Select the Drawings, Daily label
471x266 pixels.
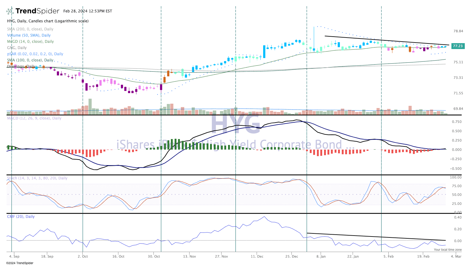pos(21,66)
